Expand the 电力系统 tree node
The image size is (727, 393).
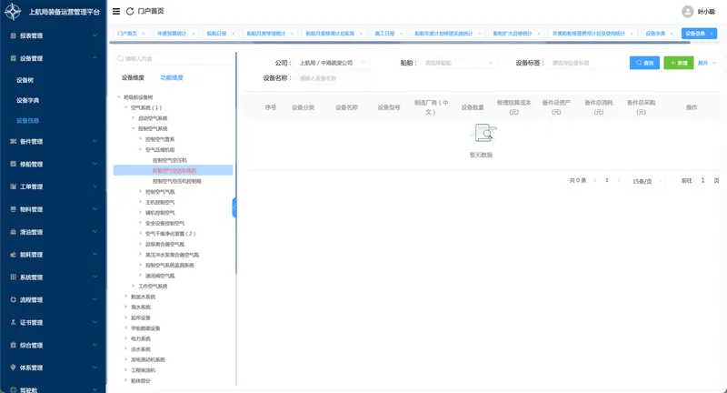(x=125, y=338)
